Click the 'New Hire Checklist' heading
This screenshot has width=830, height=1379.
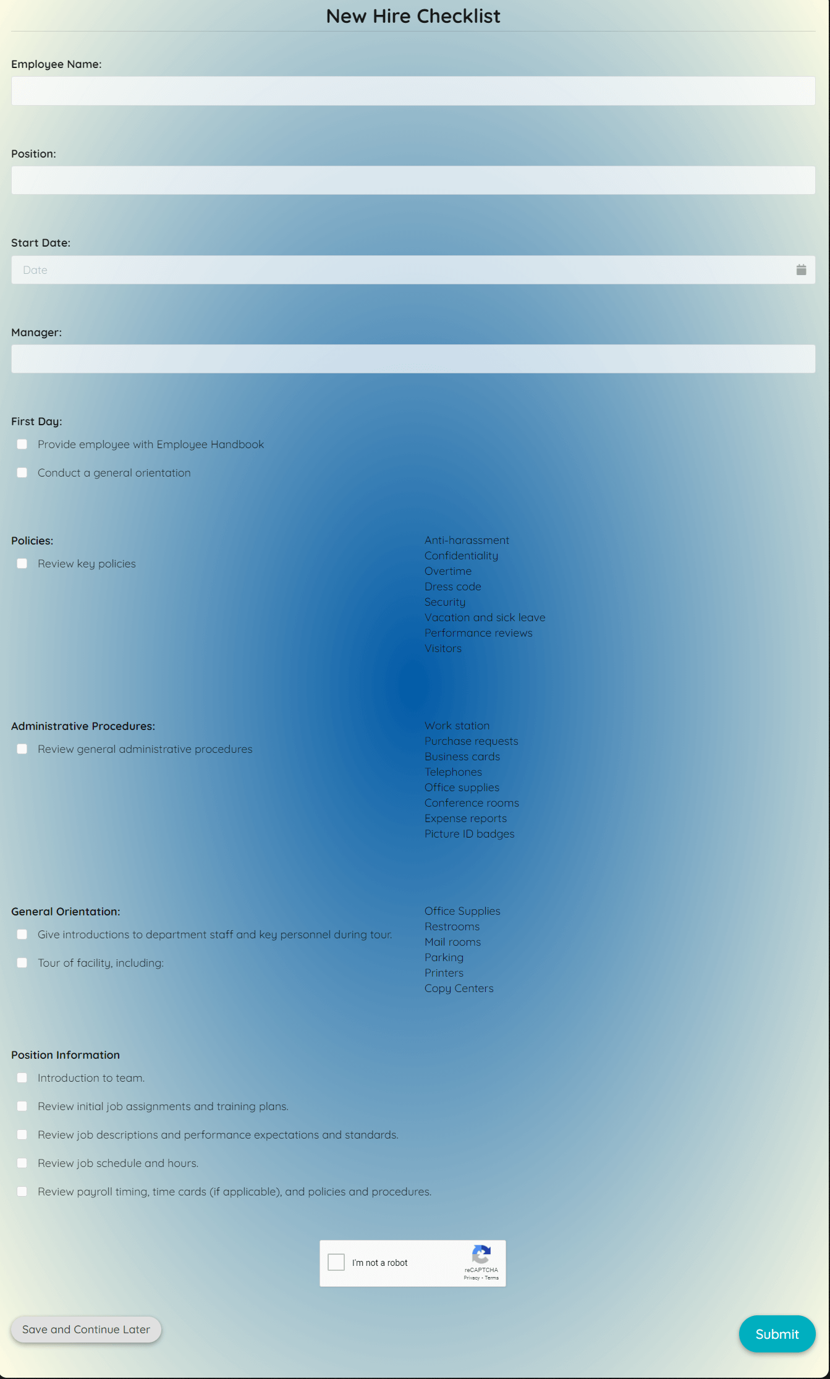pos(413,16)
